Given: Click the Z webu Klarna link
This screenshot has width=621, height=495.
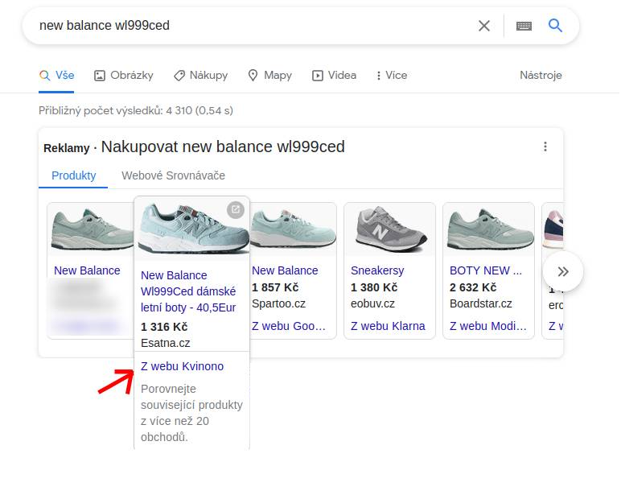Looking at the screenshot, I should point(388,326).
